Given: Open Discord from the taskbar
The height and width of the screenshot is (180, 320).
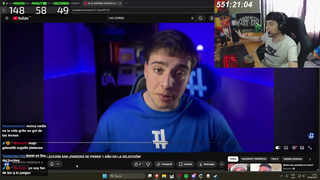Looking at the screenshot, I should tap(193, 176).
